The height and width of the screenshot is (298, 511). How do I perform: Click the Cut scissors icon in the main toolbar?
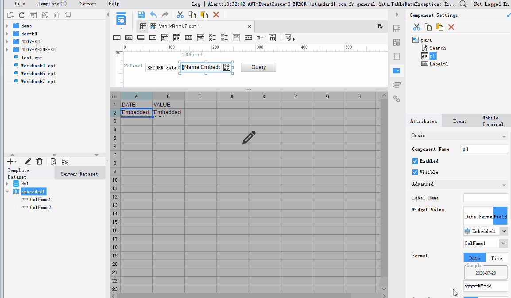[180, 15]
